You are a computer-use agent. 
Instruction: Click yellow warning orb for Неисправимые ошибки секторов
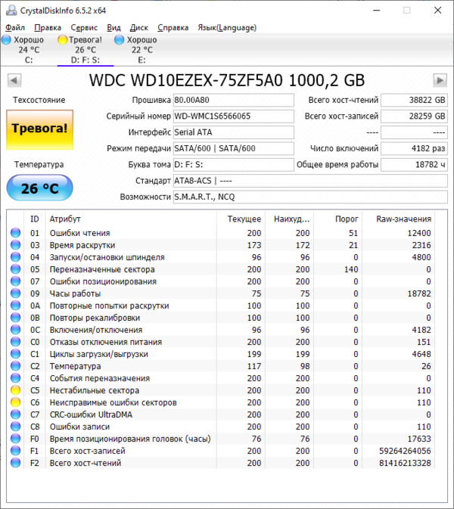point(15,402)
